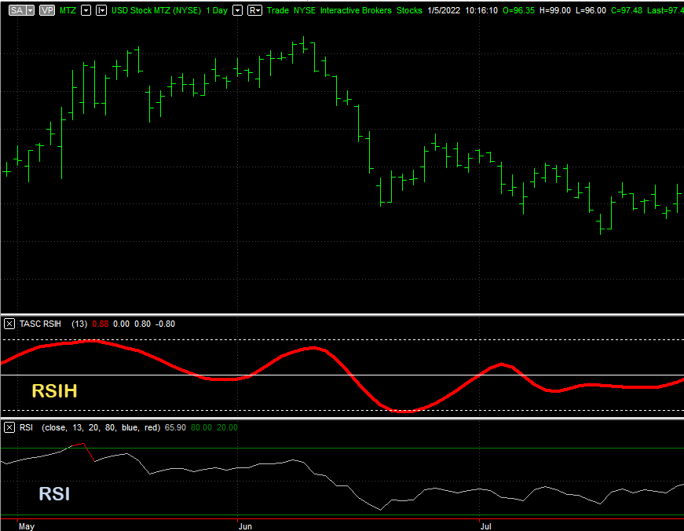Viewport: 684px width, 531px height.
Task: Click the TASC RSIH indicator title
Action: pyautogui.click(x=40, y=324)
